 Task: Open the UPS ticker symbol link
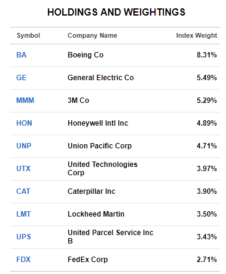tap(23, 237)
